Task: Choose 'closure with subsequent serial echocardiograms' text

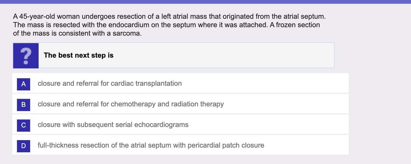Action: 113,124
